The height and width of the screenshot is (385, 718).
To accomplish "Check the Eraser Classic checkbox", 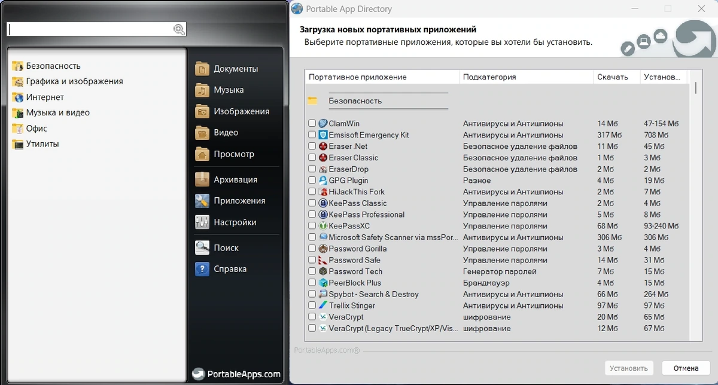I will 312,158.
